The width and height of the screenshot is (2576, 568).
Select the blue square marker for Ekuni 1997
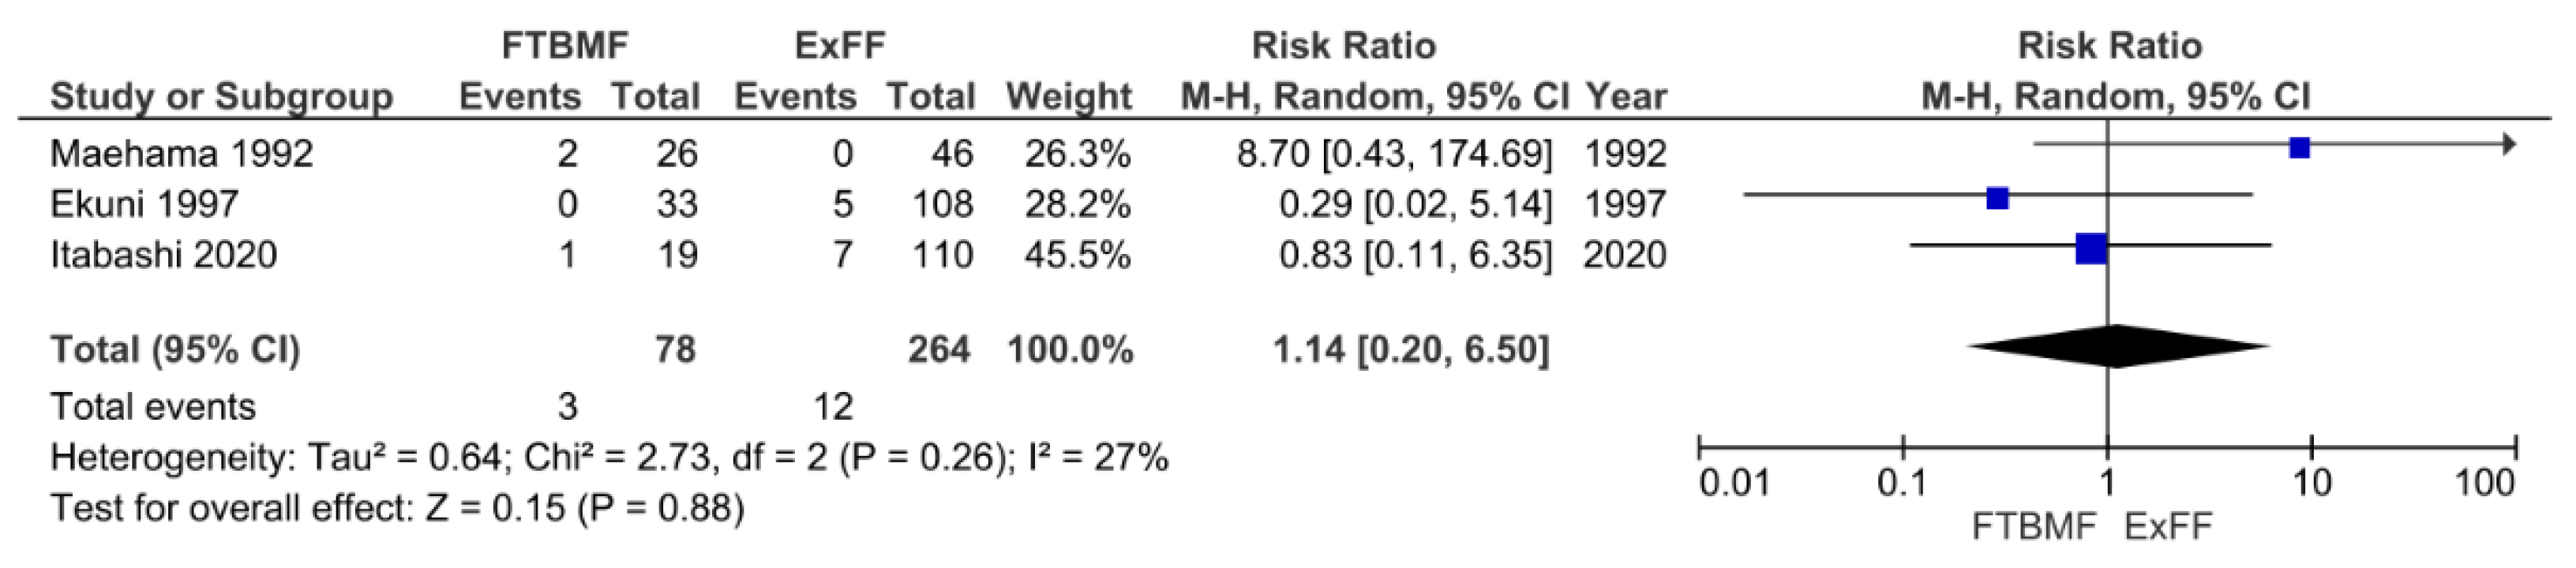[x=1997, y=198]
